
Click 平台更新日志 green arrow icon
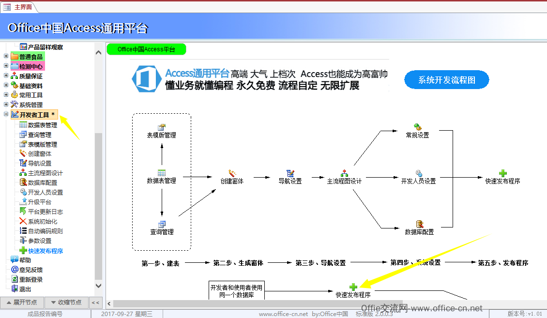click(23, 211)
